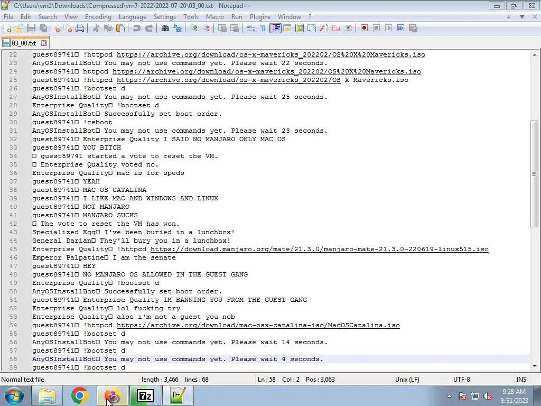Click the Close All documents toolbar icon
The image size is (541, 406).
pyautogui.click(x=68, y=29)
